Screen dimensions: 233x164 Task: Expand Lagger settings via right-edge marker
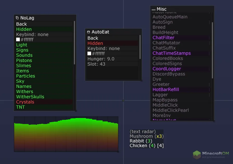[209, 95]
